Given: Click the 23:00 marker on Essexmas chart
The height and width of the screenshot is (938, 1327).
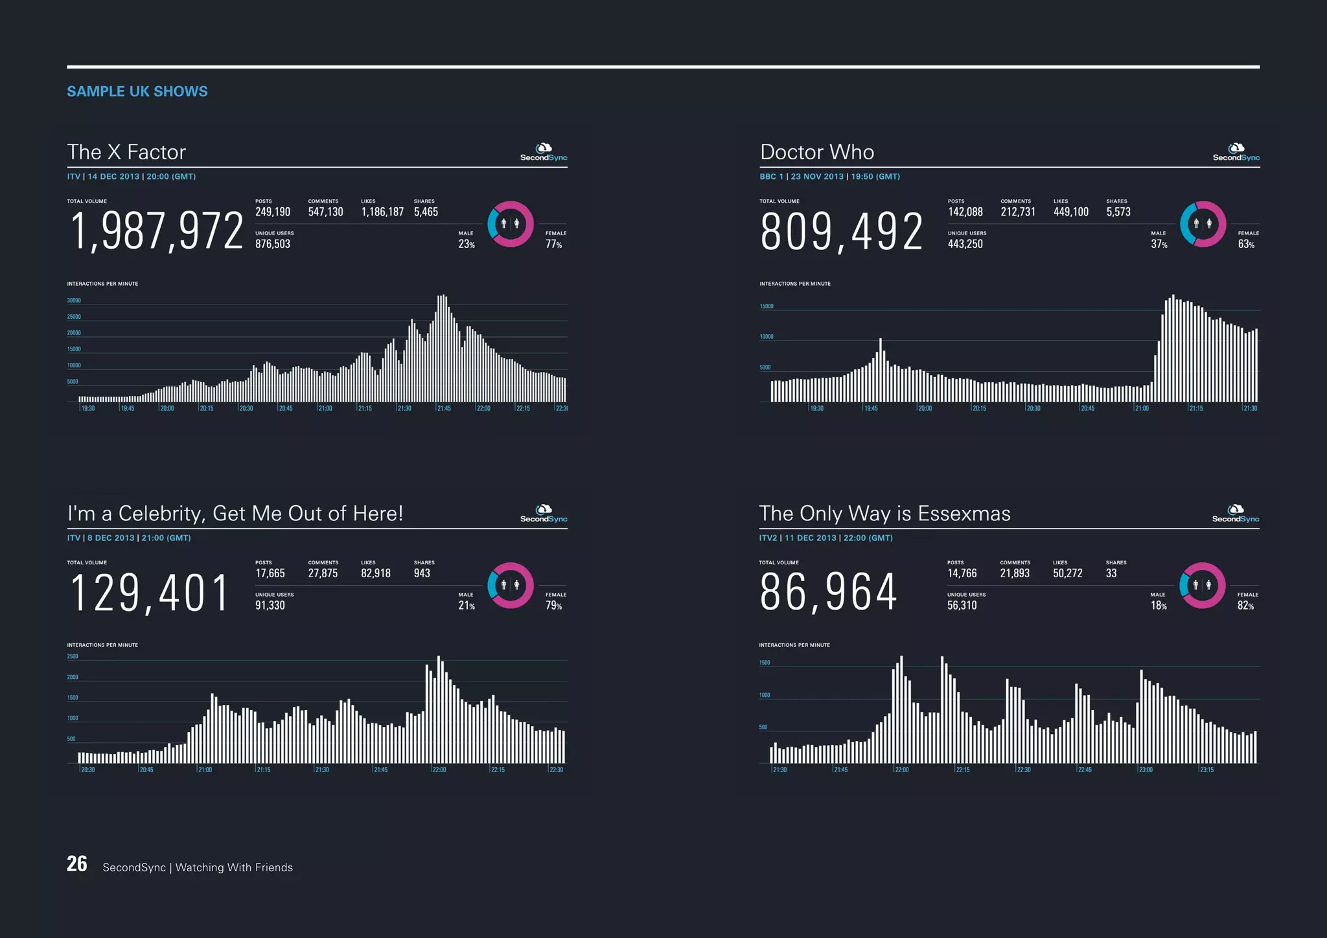Looking at the screenshot, I should point(1146,770).
